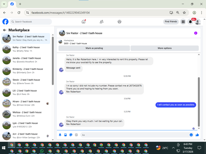Open the tab search dropdown arrow
The image size is (206, 154).
4,4
